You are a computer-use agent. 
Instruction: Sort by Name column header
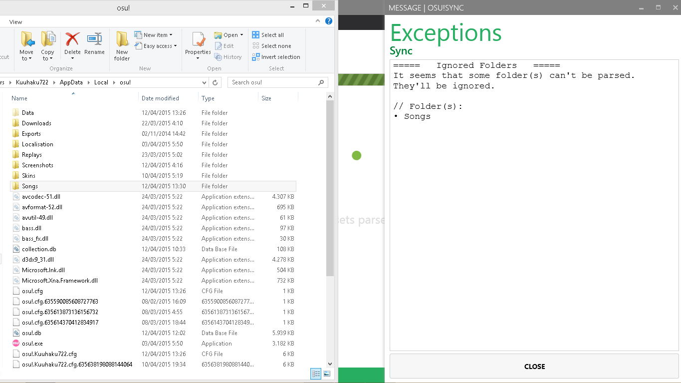[73, 98]
